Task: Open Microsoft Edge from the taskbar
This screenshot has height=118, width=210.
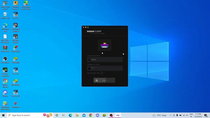Action: [70, 115]
